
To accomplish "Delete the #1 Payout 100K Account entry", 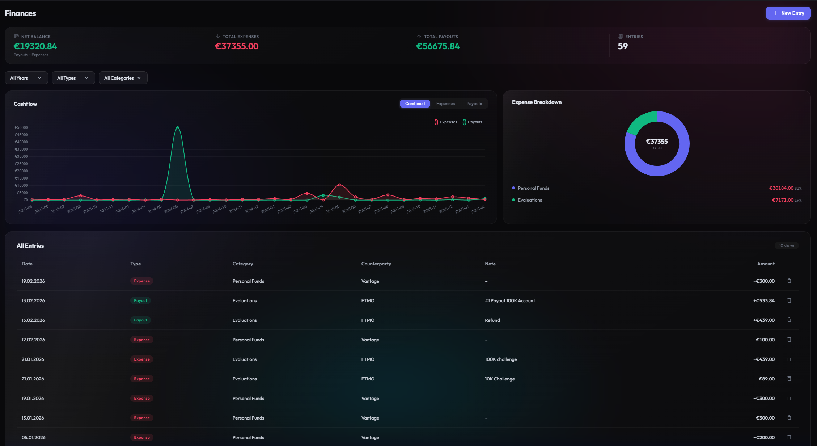I will point(789,300).
